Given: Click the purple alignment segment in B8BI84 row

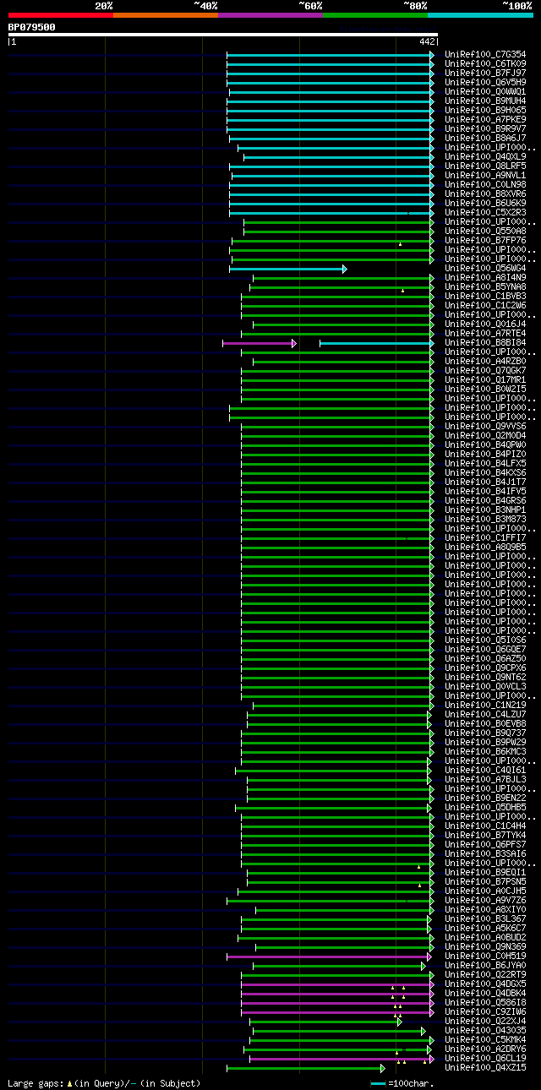Looking at the screenshot, I should pyautogui.click(x=260, y=344).
